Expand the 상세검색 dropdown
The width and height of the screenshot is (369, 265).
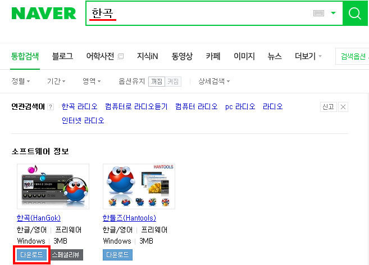(214, 82)
